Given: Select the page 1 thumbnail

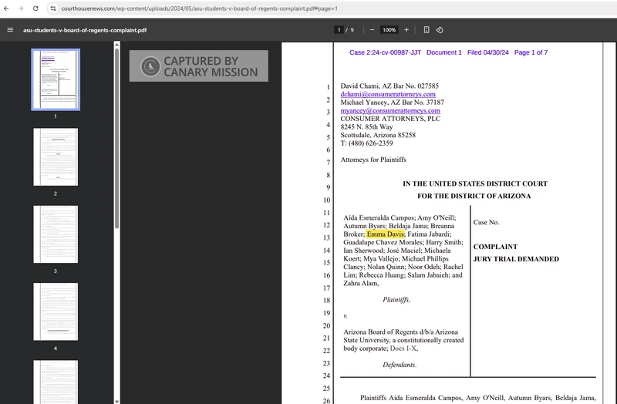Looking at the screenshot, I should click(x=55, y=79).
